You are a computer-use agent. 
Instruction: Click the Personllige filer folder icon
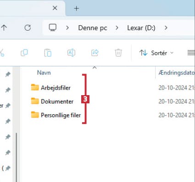click(x=35, y=115)
